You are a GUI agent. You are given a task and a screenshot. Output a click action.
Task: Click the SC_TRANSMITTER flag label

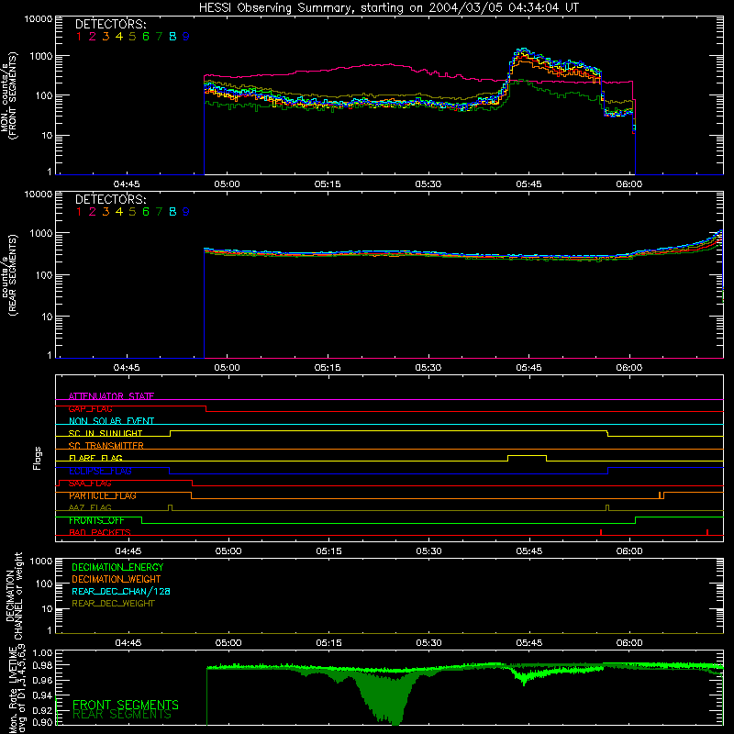[x=106, y=446]
